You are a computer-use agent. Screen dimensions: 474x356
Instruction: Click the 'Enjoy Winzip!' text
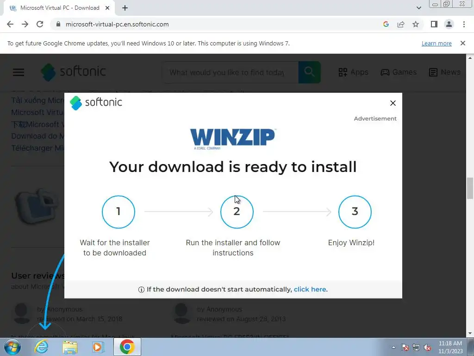[351, 243]
